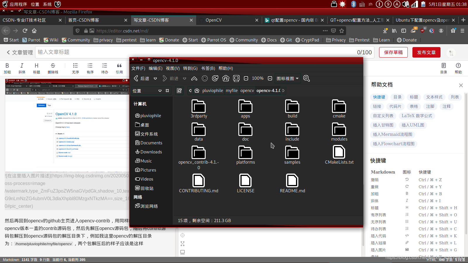
Task: Select the 3rdparty folder
Action: pos(199,109)
